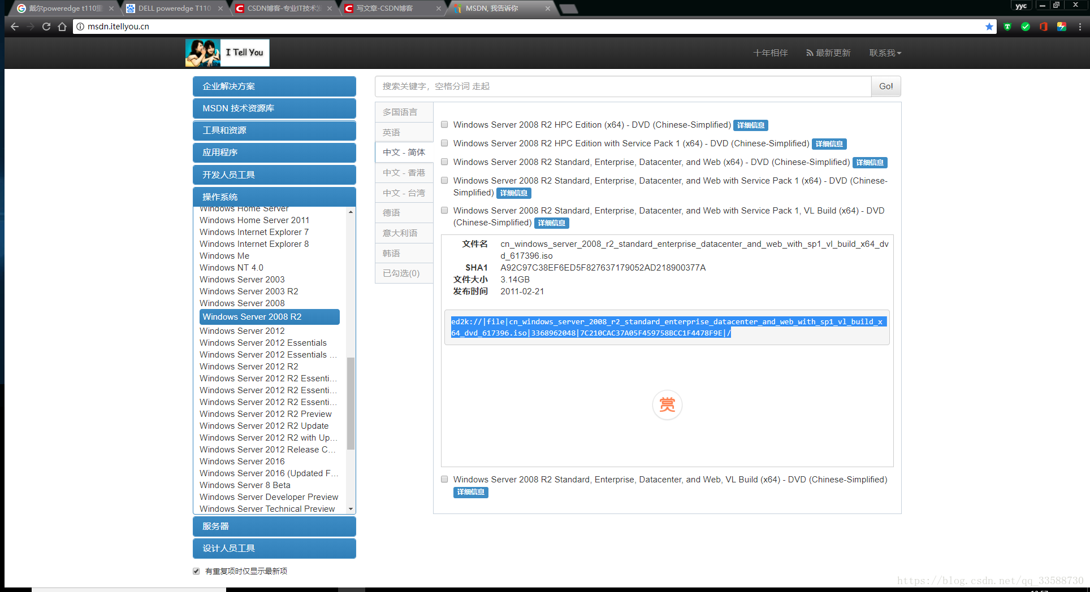Screen dimensions: 1090x592
Task: Close the 写文章-CSDN博客 tab
Action: [439, 8]
